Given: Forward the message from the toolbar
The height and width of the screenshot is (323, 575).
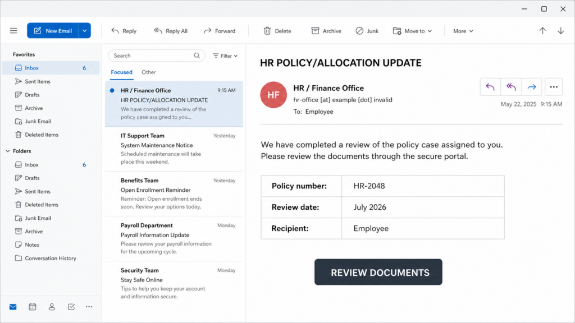Looking at the screenshot, I should (220, 31).
